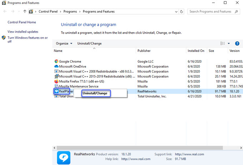The height and width of the screenshot is (165, 243).
Task: Go up one level with up arrow
Action: [25, 11]
